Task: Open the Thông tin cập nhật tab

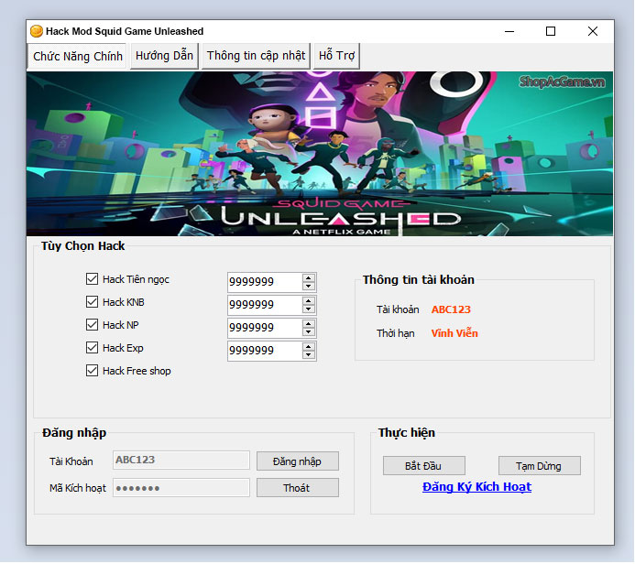Action: click(256, 56)
